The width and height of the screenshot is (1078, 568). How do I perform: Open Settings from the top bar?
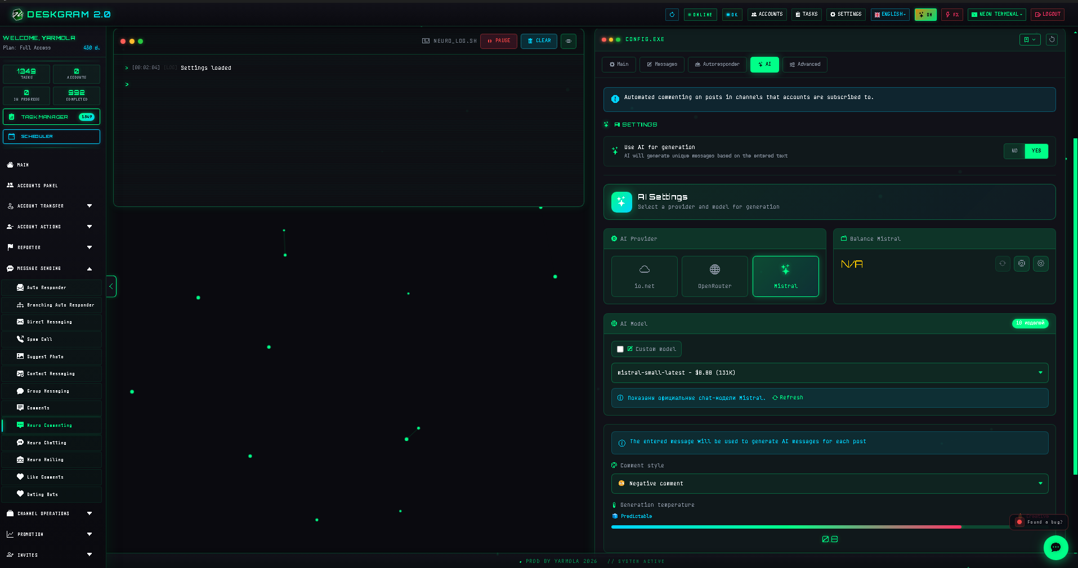pos(846,15)
